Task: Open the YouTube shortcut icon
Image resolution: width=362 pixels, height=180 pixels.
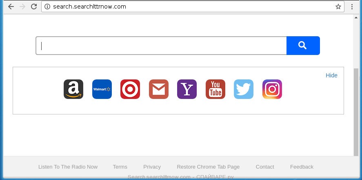Action: [x=215, y=89]
